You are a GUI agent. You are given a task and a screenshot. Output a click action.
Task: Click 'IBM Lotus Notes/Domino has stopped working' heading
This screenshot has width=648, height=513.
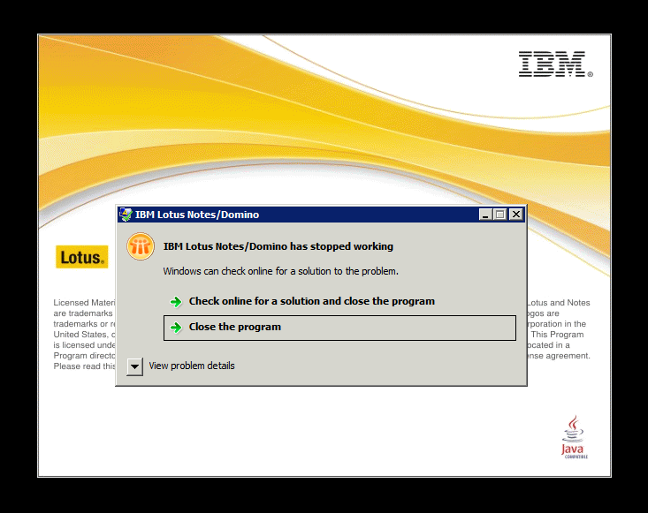pyautogui.click(x=278, y=246)
